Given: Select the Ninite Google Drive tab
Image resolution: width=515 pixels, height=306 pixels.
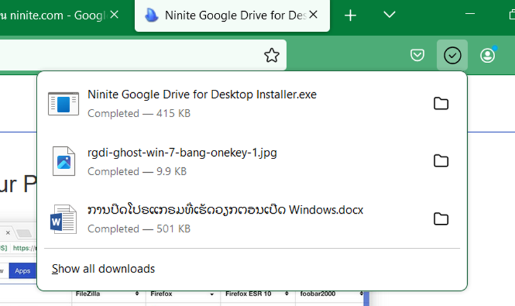Looking at the screenshot, I should [229, 15].
